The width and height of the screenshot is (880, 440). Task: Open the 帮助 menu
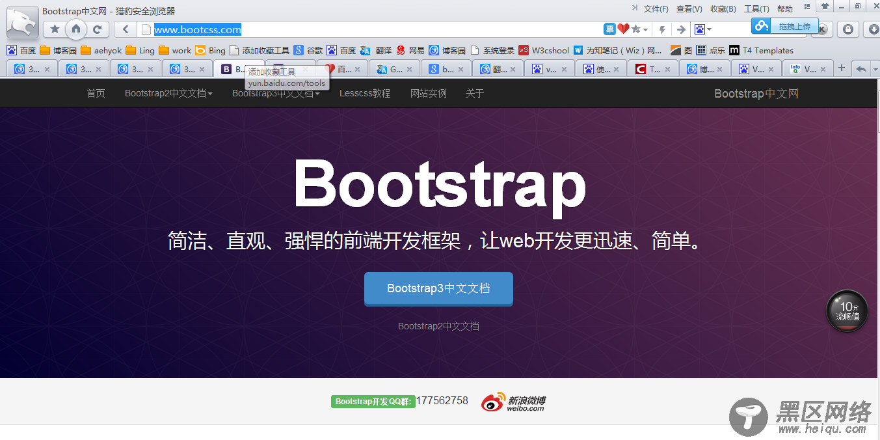785,9
